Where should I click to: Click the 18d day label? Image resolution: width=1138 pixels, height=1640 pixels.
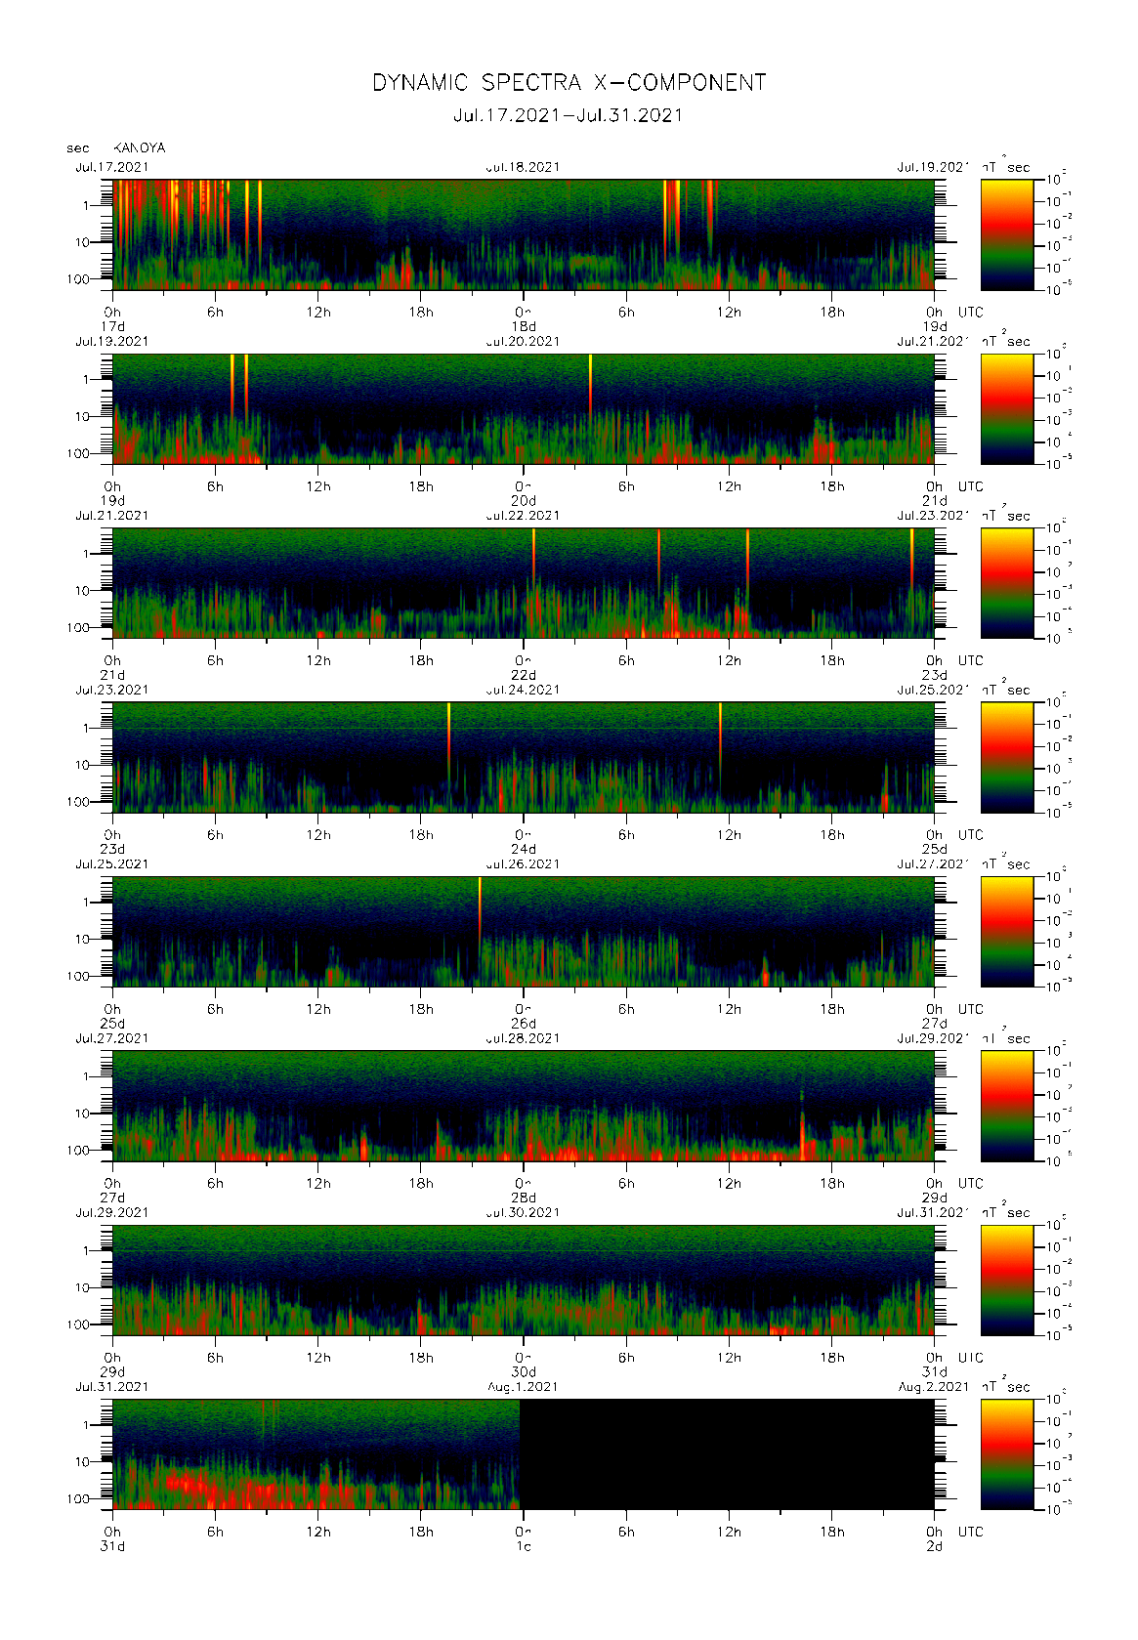(524, 326)
